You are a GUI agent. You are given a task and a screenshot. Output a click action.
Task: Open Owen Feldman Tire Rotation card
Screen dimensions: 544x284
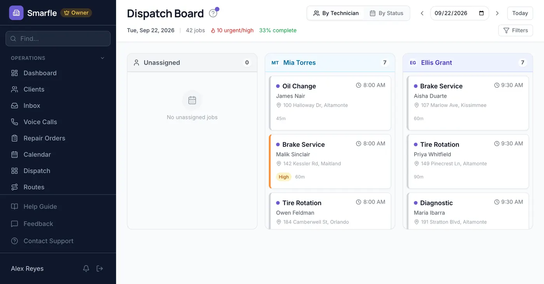330,211
